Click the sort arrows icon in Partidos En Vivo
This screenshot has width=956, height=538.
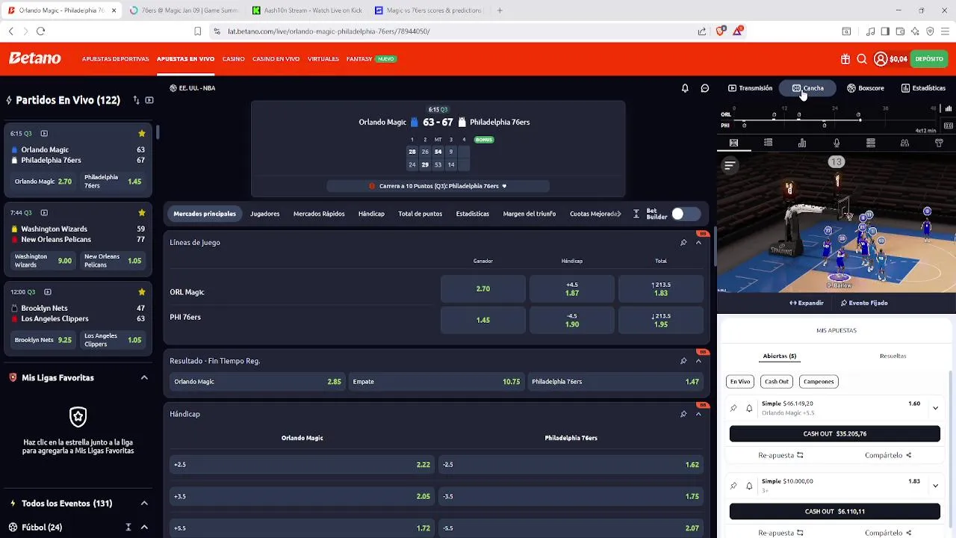136,100
